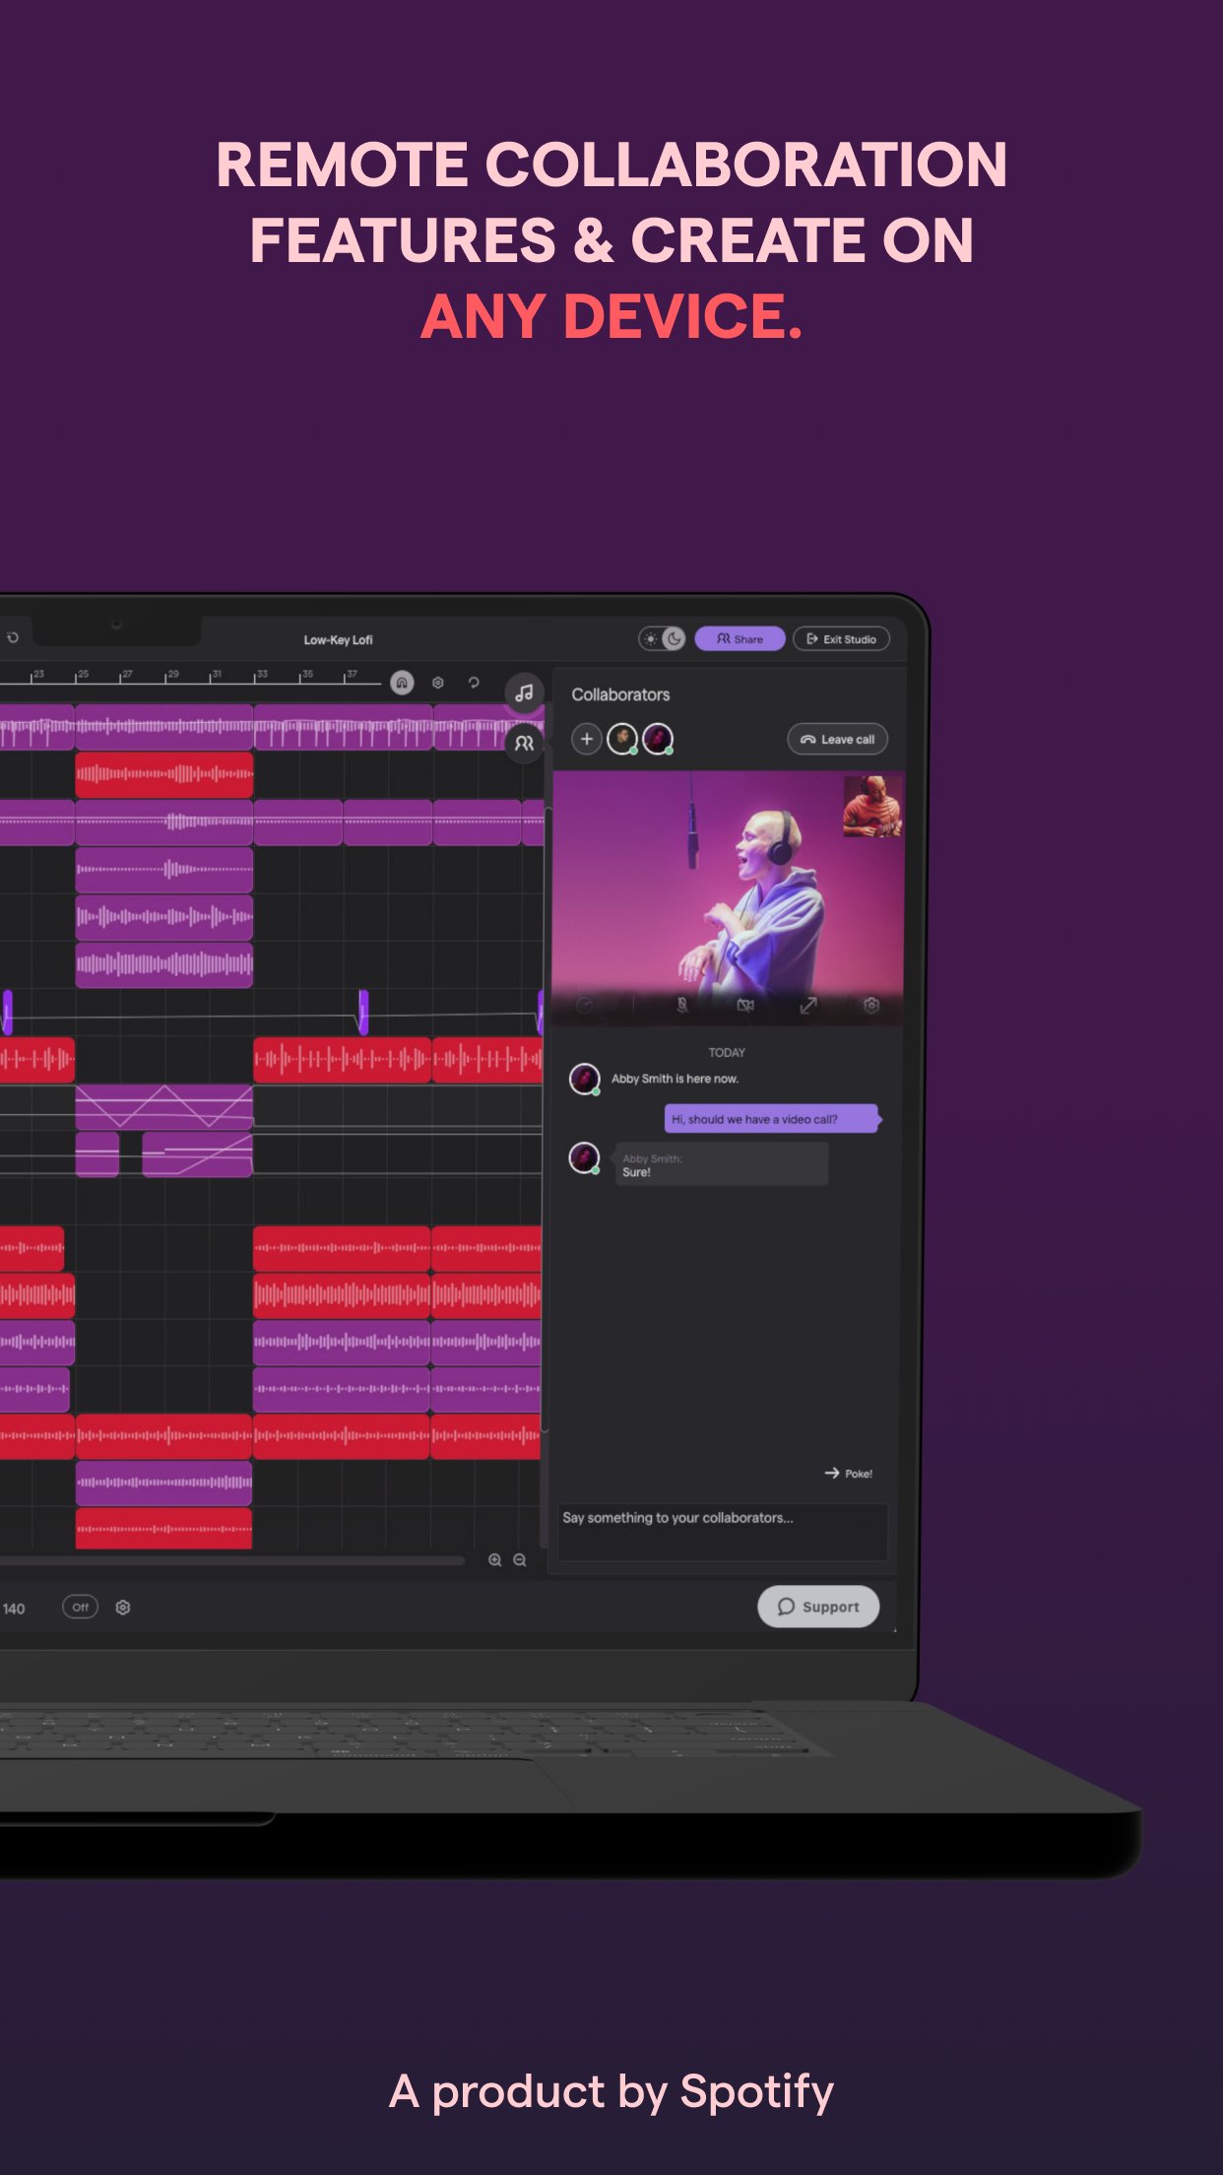The height and width of the screenshot is (2175, 1223).
Task: Add a collaborator with the plus button
Action: pos(587,739)
